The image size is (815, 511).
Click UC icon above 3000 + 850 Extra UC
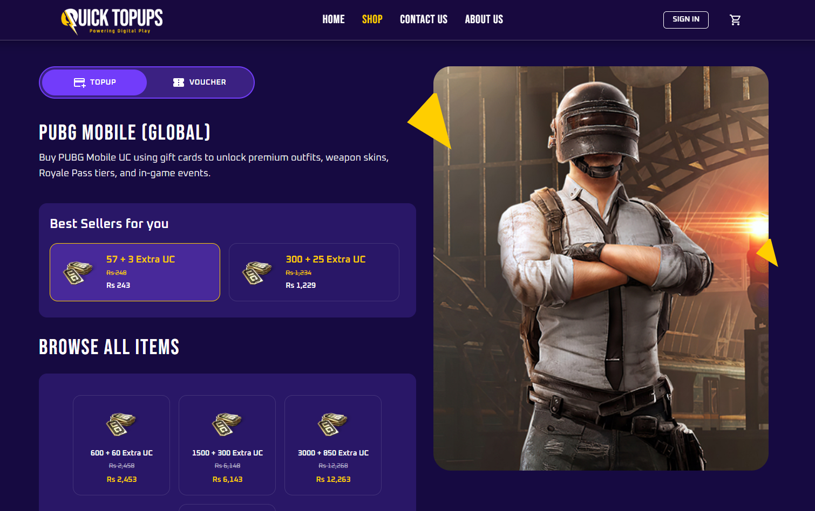pos(333,424)
